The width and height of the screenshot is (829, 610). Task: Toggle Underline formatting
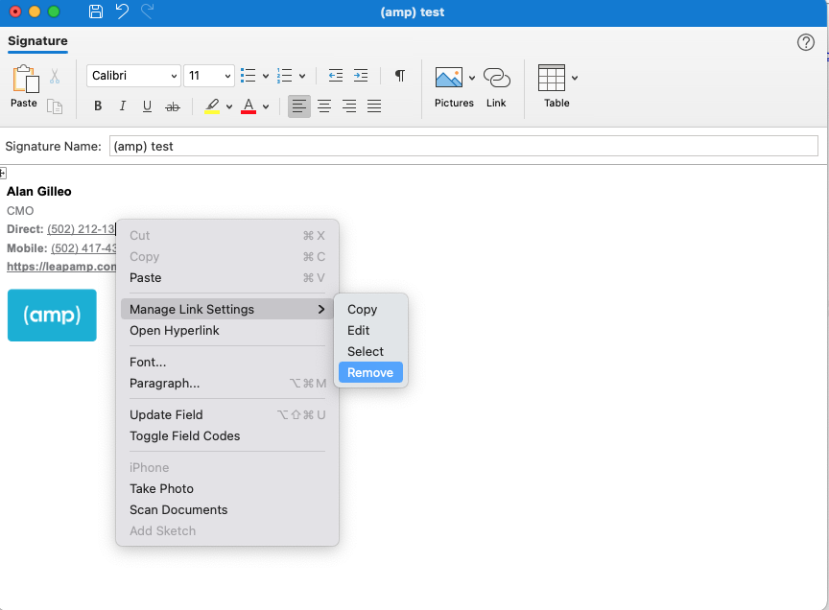[x=147, y=106]
